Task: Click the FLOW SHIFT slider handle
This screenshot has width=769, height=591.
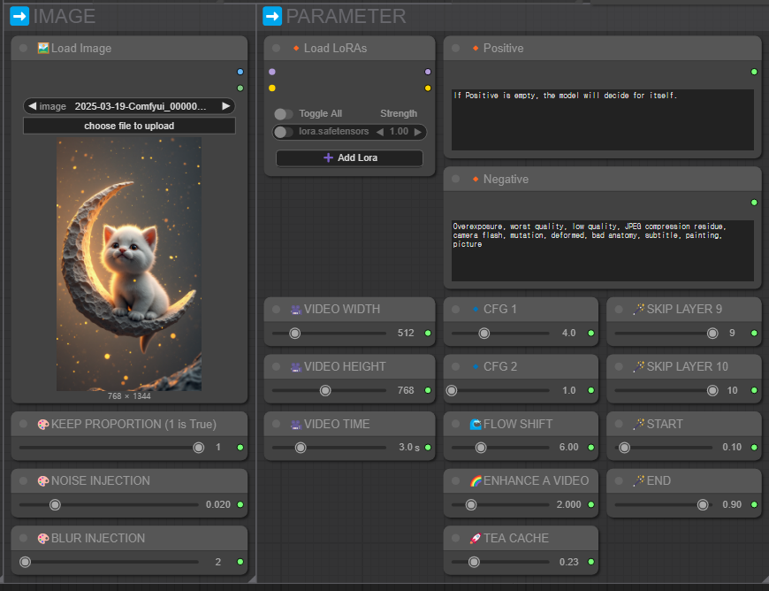Action: click(481, 448)
